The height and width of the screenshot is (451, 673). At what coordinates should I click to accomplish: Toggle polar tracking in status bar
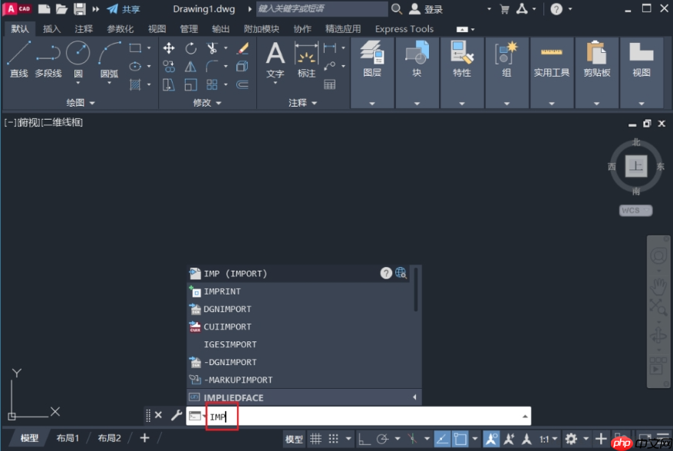pos(382,439)
